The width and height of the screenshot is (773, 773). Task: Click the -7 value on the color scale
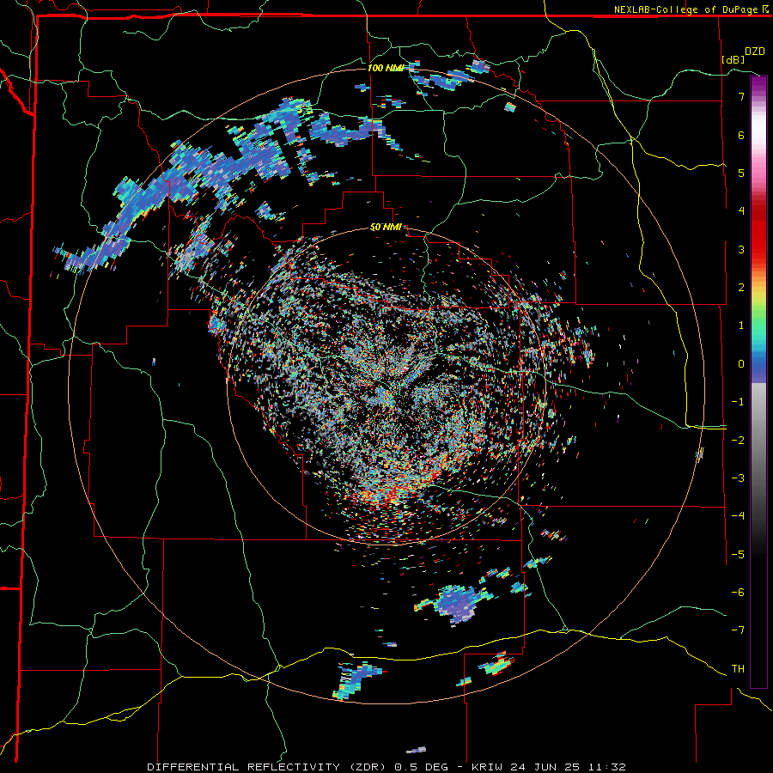(x=738, y=630)
